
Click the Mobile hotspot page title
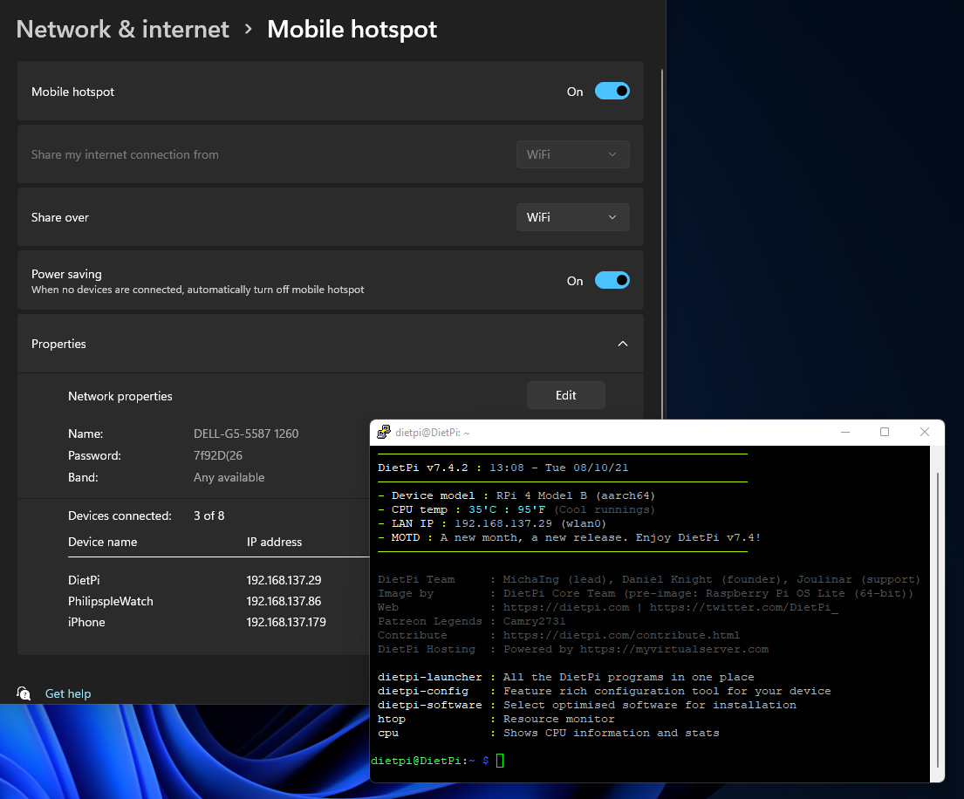[x=352, y=30]
